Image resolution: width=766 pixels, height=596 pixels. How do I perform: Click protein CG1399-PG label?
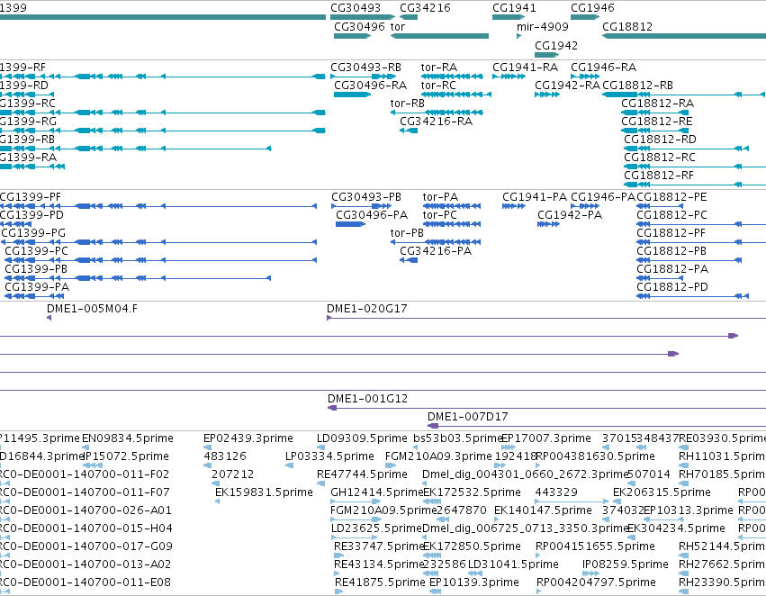(x=33, y=233)
